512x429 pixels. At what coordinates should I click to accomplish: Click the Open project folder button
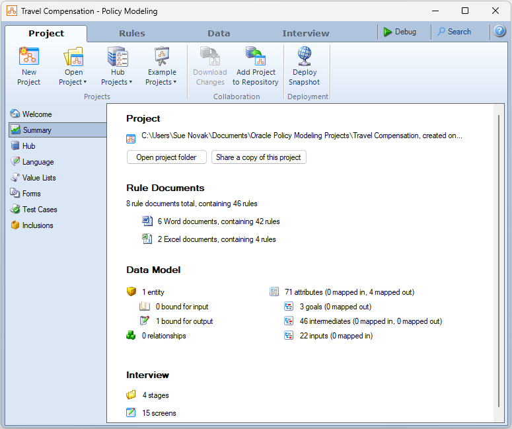166,157
